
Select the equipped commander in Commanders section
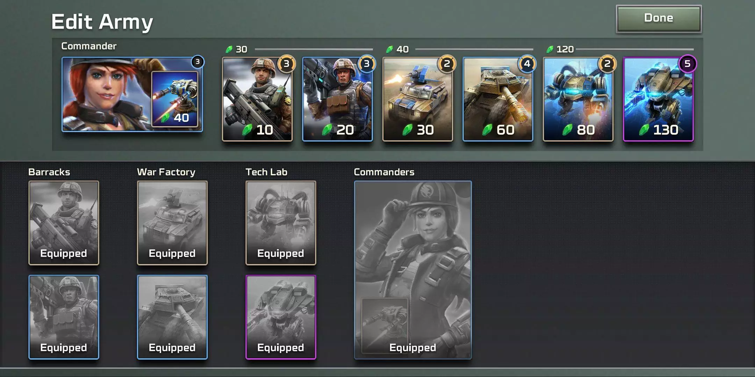click(x=413, y=270)
